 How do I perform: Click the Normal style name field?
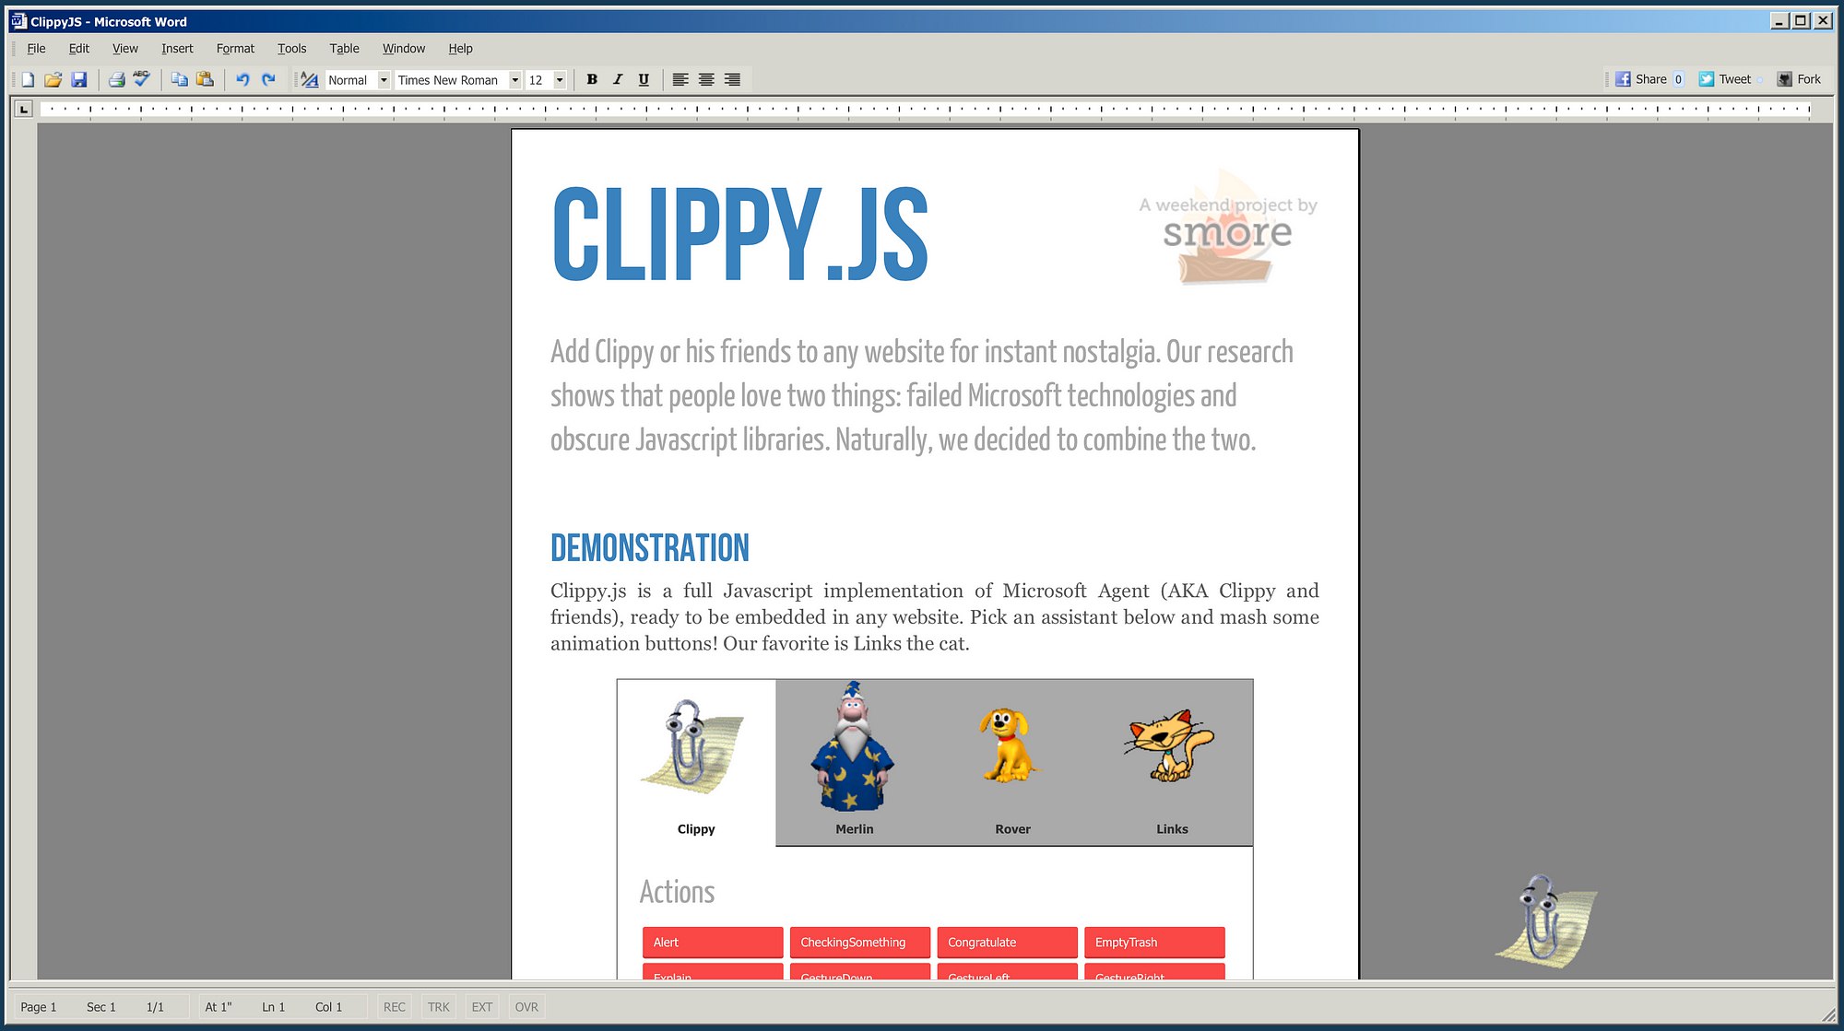pos(351,80)
